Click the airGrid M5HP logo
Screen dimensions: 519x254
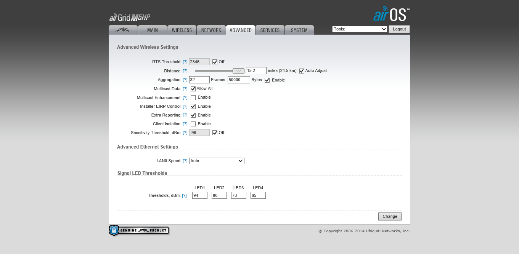coord(130,17)
